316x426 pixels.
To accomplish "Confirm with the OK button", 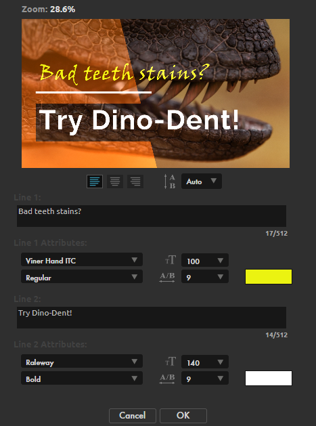I will click(x=183, y=415).
